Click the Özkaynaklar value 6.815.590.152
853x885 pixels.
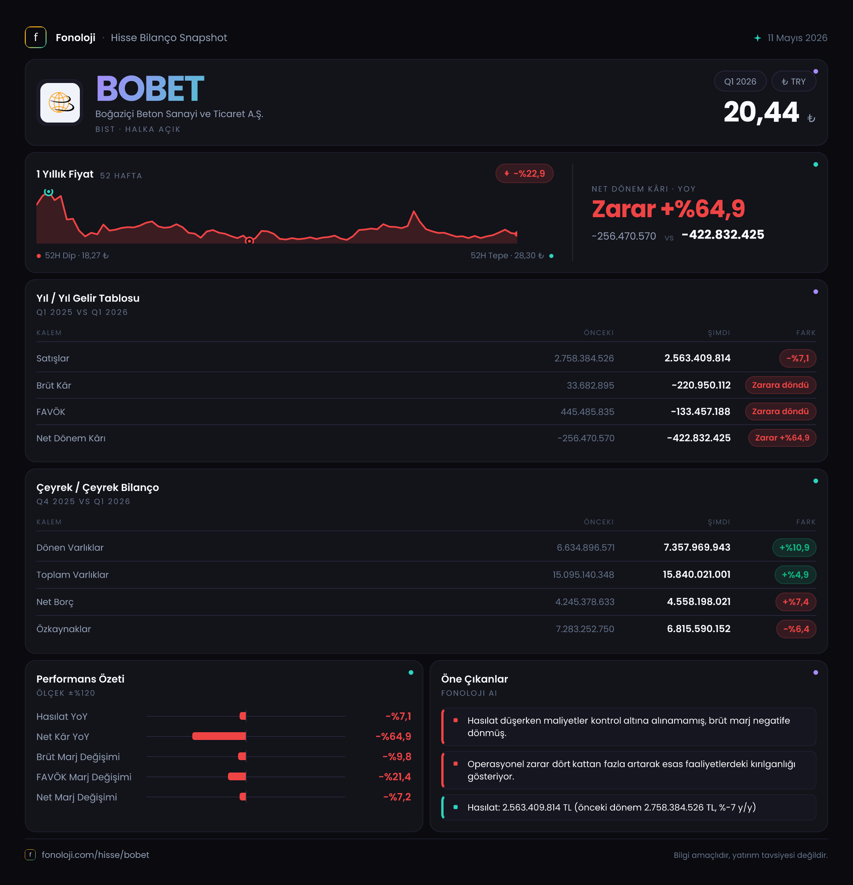pyautogui.click(x=699, y=629)
